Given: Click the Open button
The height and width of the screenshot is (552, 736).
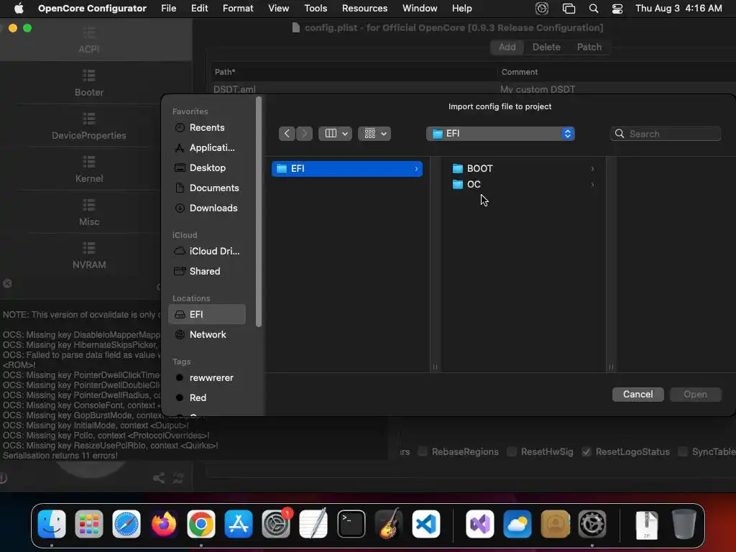Looking at the screenshot, I should point(695,395).
